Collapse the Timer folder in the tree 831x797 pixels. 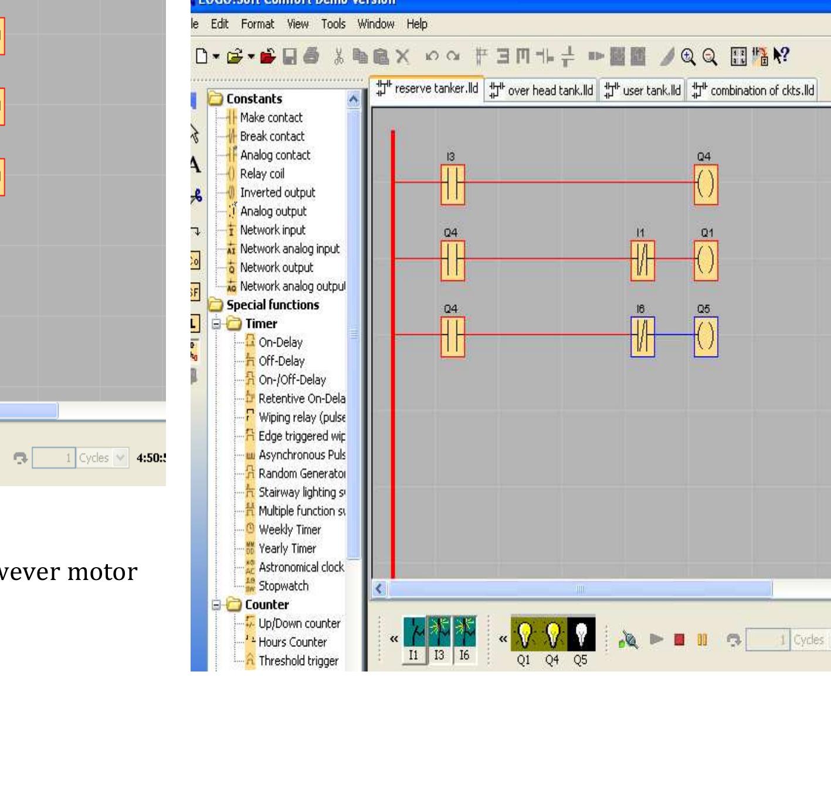click(x=216, y=323)
